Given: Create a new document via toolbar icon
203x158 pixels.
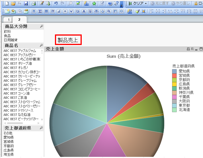Looking at the screenshot, I should coord(7,3).
